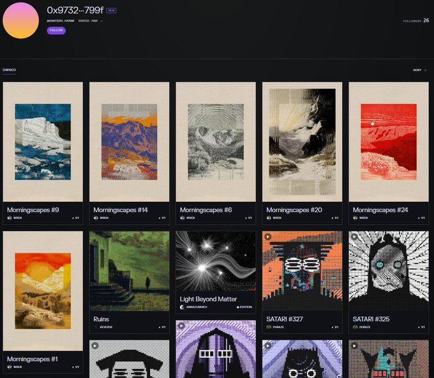Click the @0X973231 handle text

coord(61,21)
